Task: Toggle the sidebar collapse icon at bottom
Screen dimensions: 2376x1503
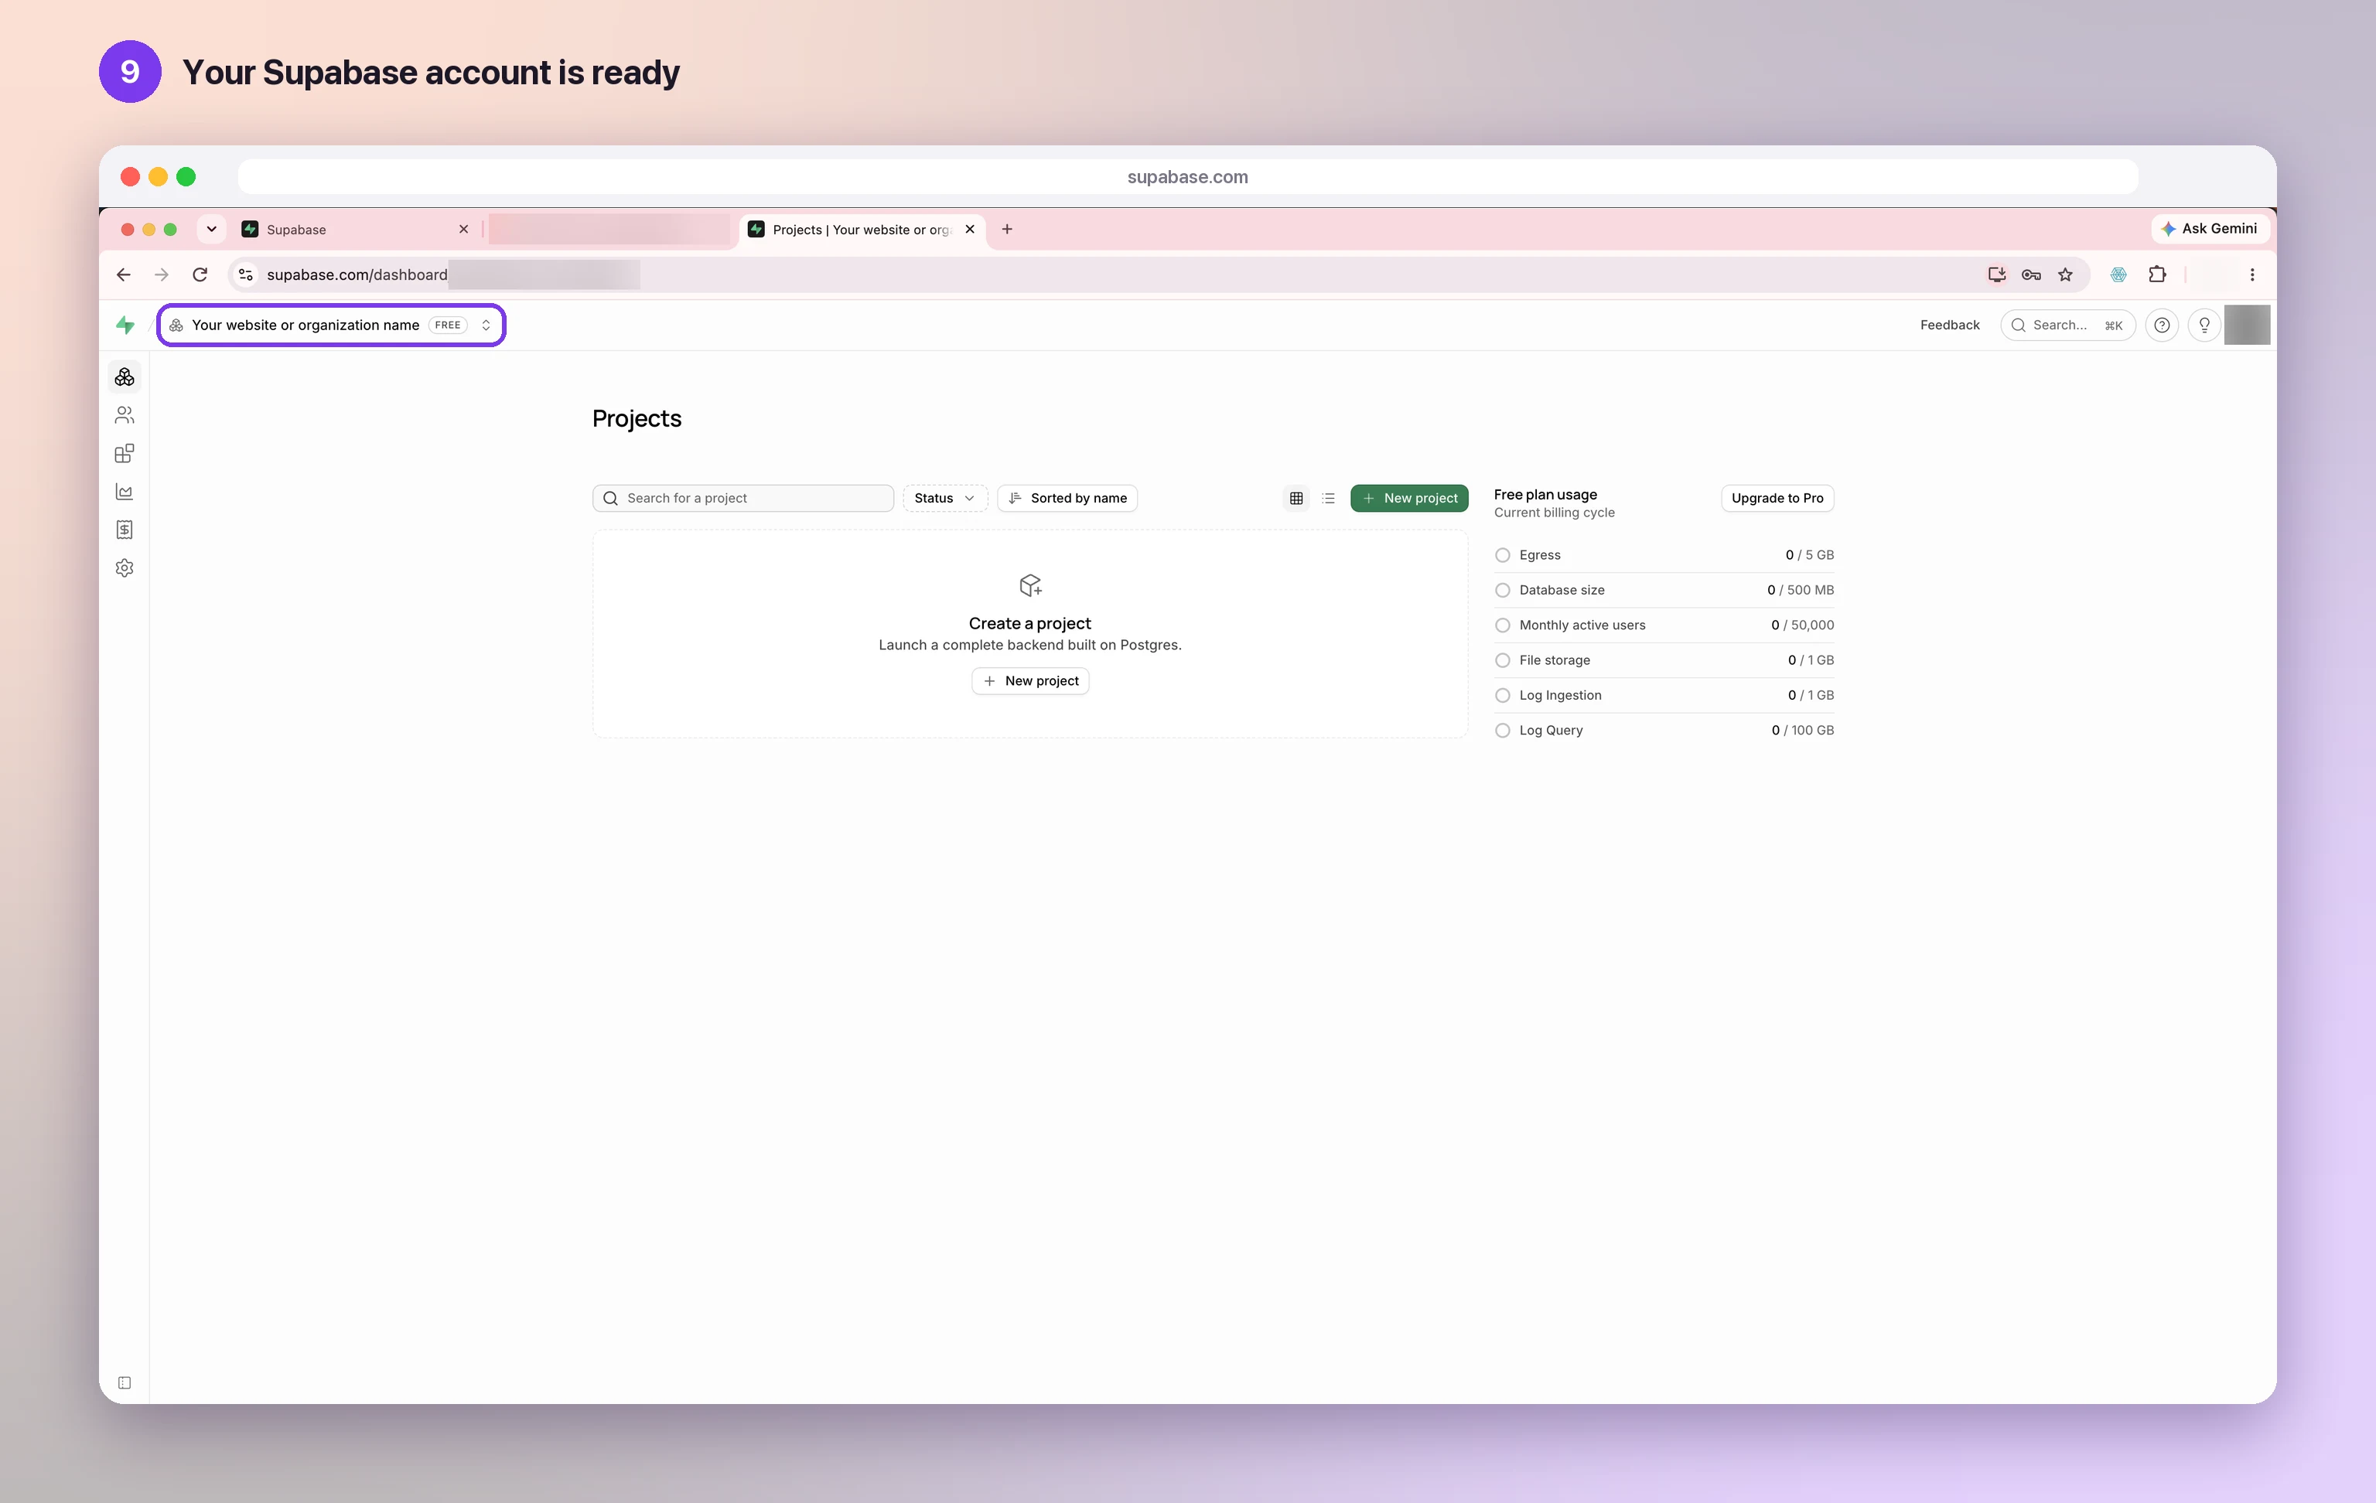Action: pyautogui.click(x=125, y=1382)
